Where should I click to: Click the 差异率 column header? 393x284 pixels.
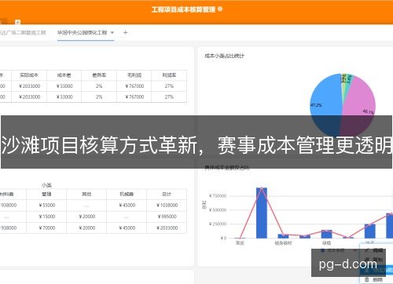(x=99, y=75)
